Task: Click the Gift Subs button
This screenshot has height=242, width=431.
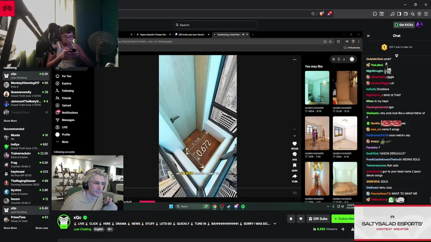Action: (318, 219)
